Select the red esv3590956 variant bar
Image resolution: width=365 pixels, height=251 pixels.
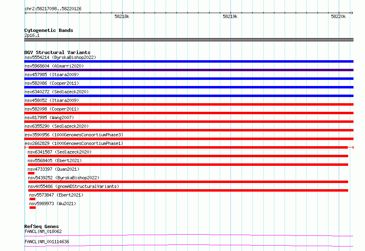tap(189, 139)
